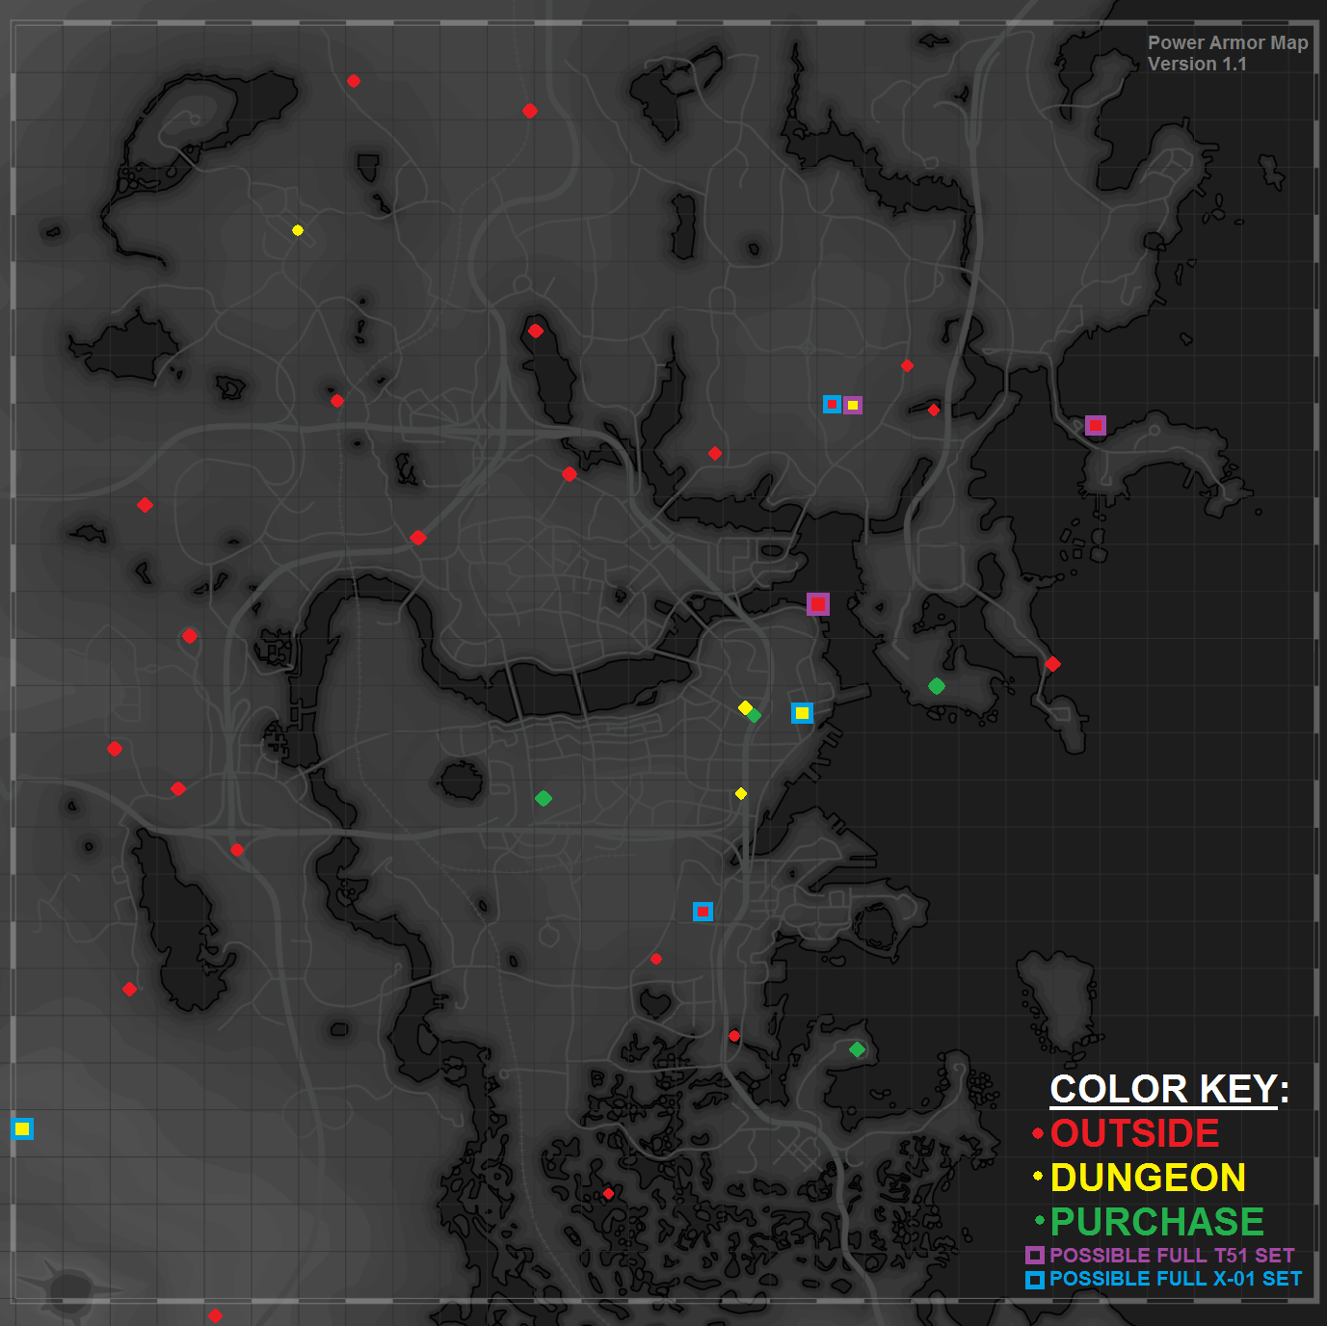
Task: Click the COLOR KEY heading
Action: click(1168, 1090)
